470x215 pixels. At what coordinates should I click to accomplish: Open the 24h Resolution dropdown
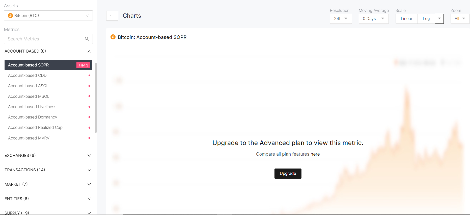[341, 19]
